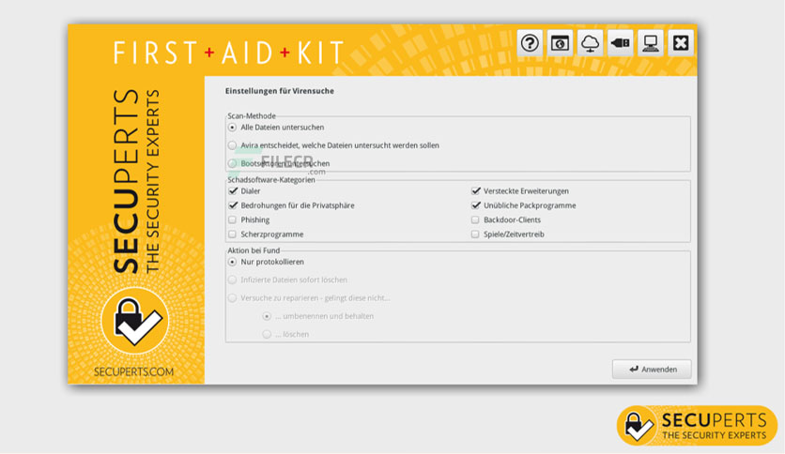Image resolution: width=785 pixels, height=454 pixels.
Task: Choose "Infizierte Dateien sofort löschen" option
Action: coord(232,280)
